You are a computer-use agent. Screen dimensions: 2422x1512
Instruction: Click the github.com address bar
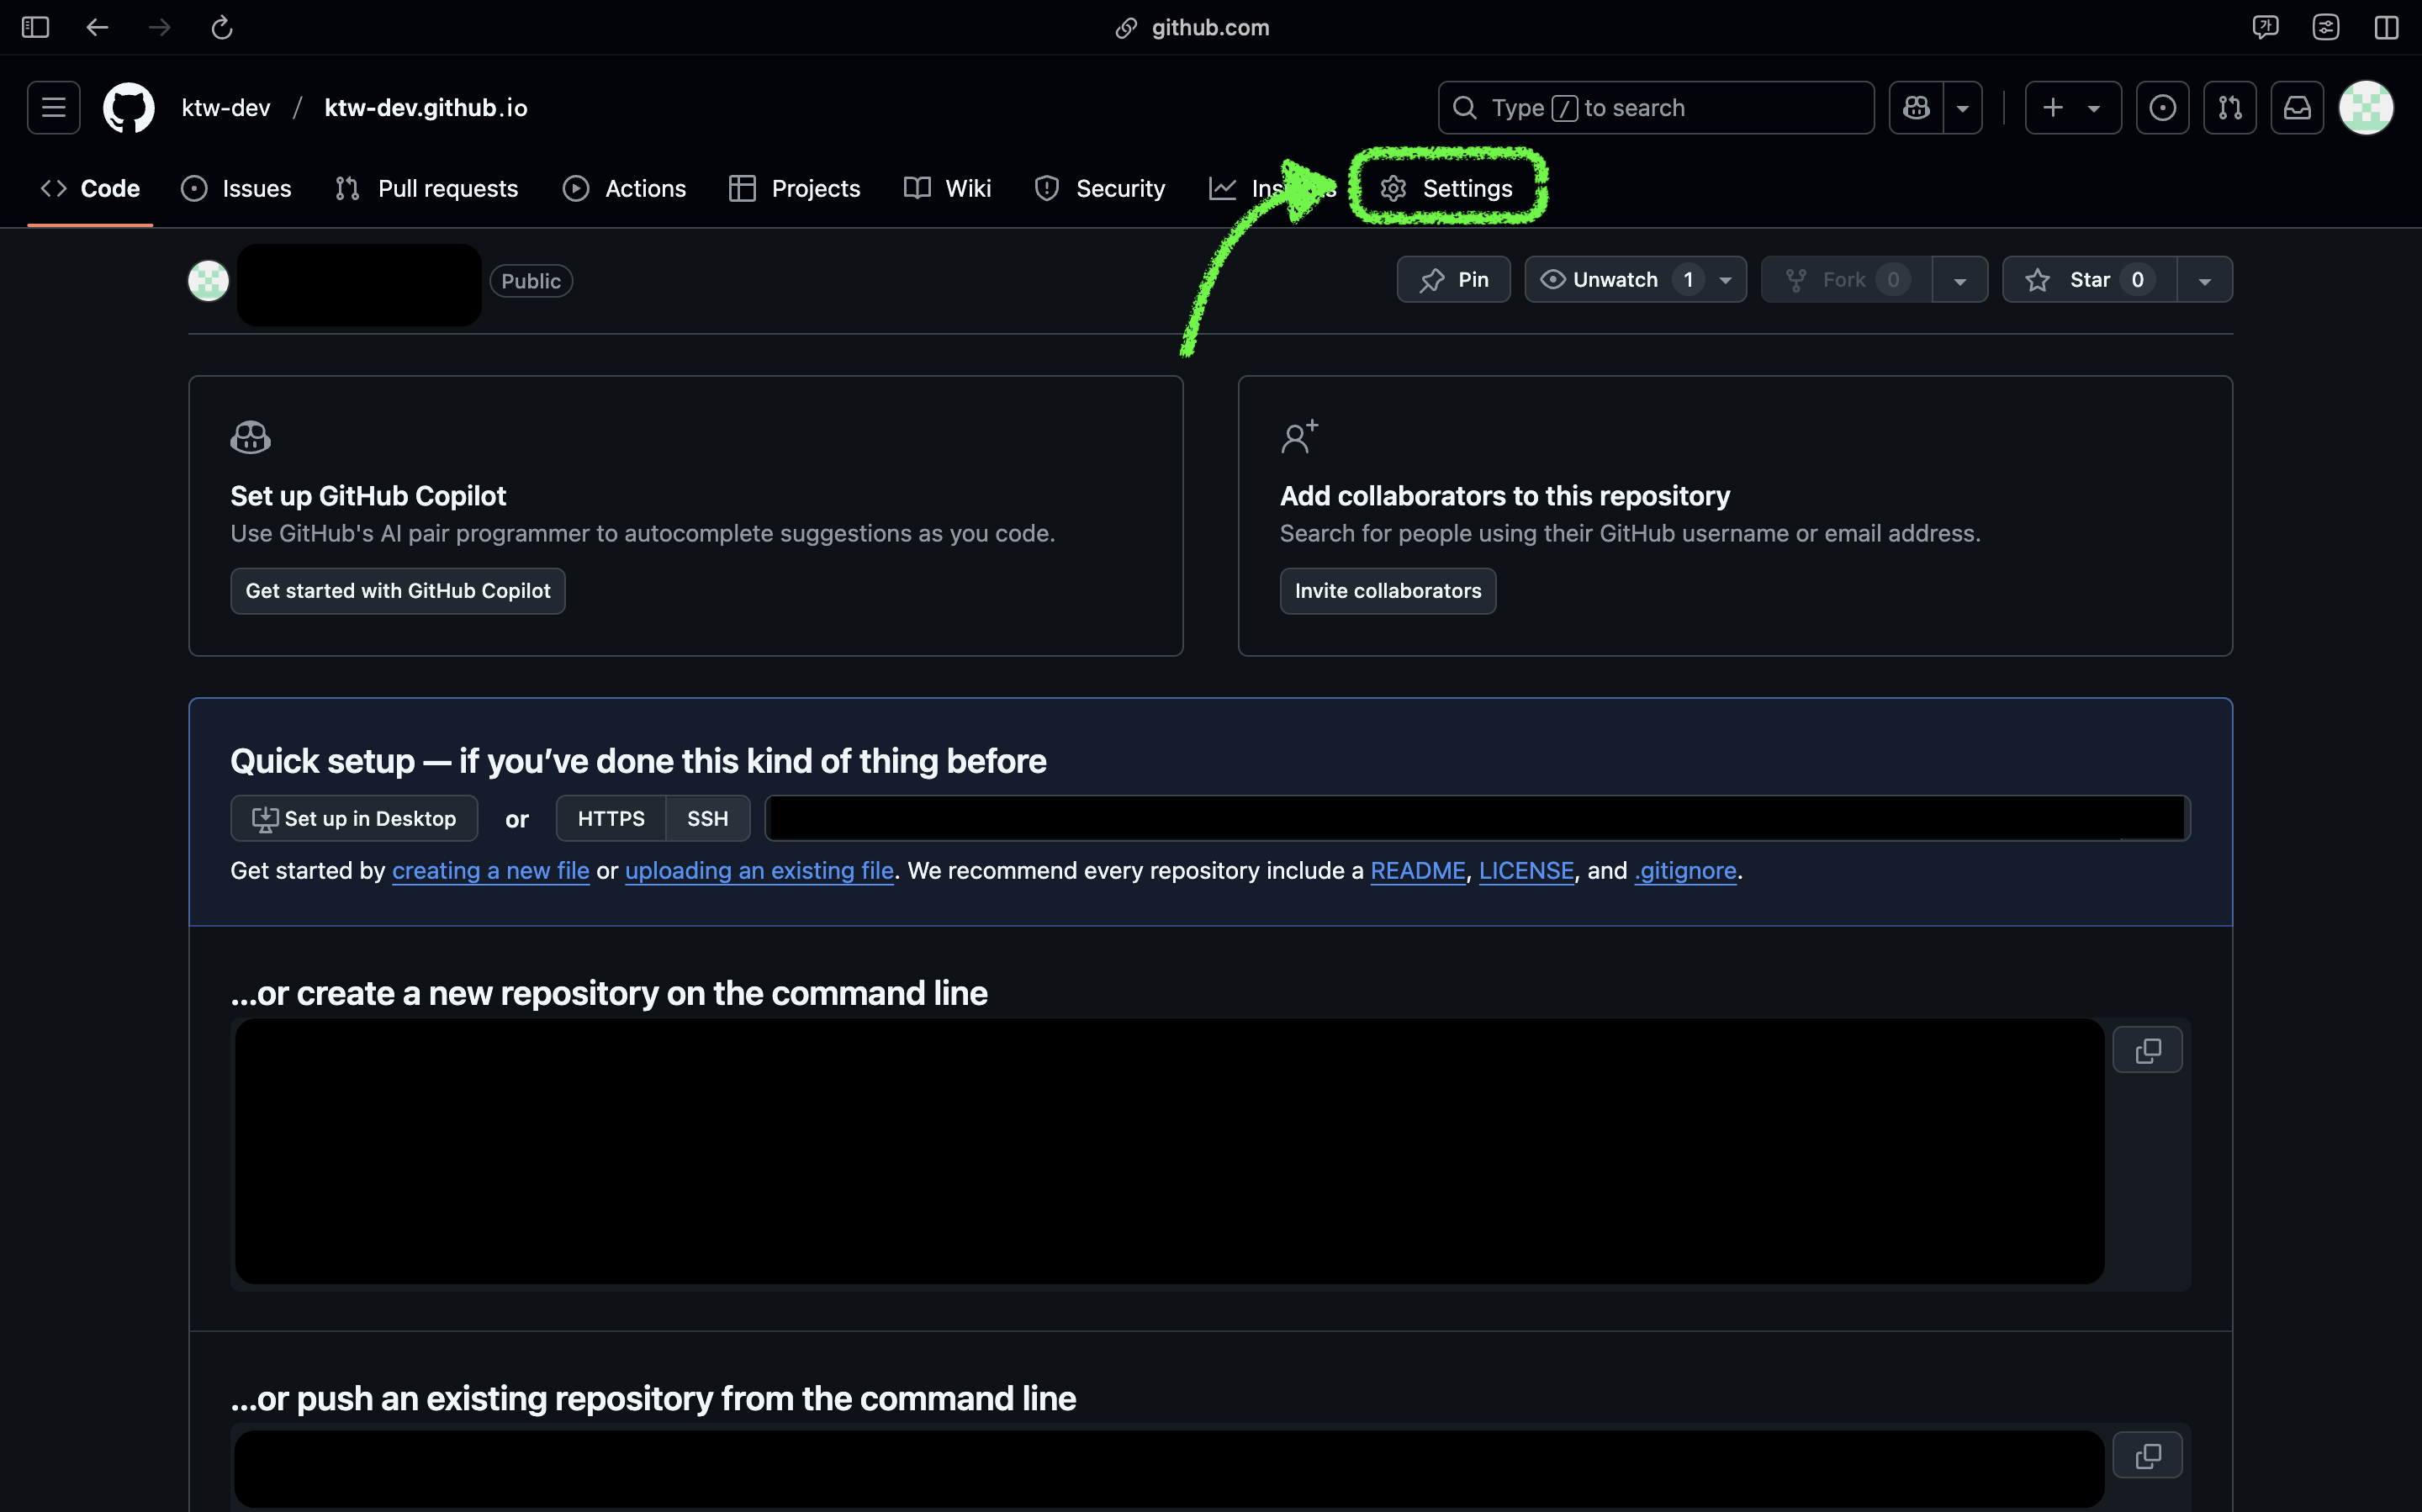coord(1192,27)
